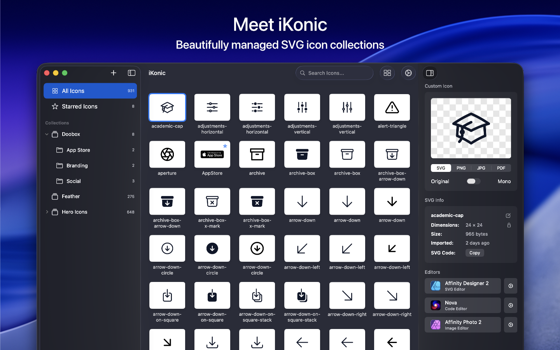This screenshot has height=350, width=560.
Task: Toggle the left sidebar visibility
Action: pyautogui.click(x=131, y=73)
